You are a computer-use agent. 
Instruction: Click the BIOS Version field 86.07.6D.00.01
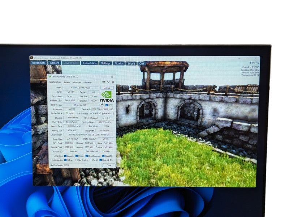(81, 105)
